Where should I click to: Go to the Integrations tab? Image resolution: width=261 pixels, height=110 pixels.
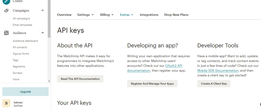149,15
